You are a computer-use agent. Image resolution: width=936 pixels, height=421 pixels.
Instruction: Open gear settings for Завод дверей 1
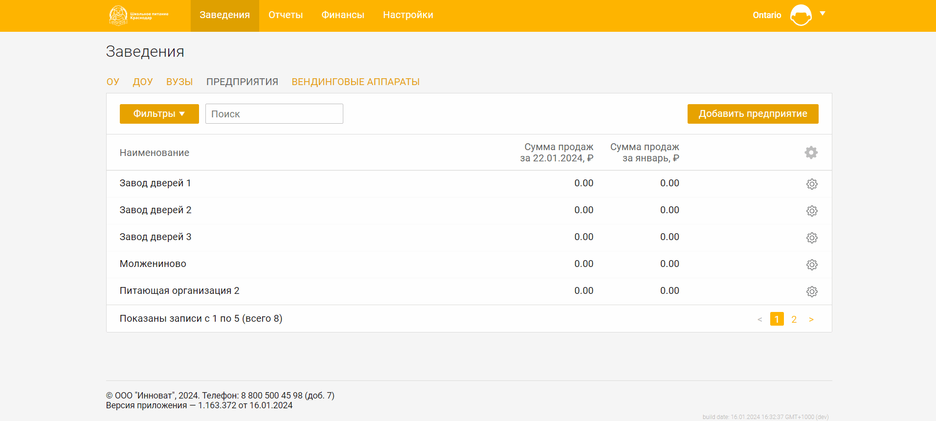811,184
